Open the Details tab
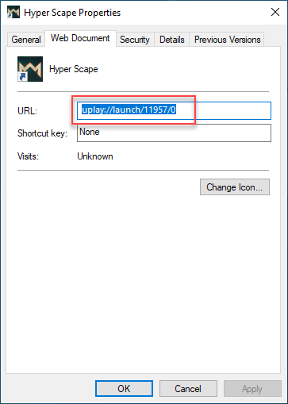Image resolution: width=288 pixels, height=404 pixels. coord(172,40)
